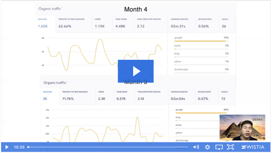Screen dimensions: 271x153
Task: Select the Goals tab showing 72
Action: [x=225, y=96]
